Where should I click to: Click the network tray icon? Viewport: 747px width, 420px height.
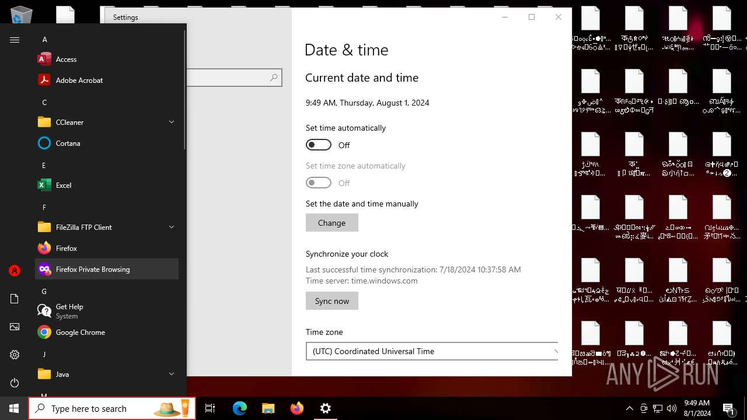658,408
